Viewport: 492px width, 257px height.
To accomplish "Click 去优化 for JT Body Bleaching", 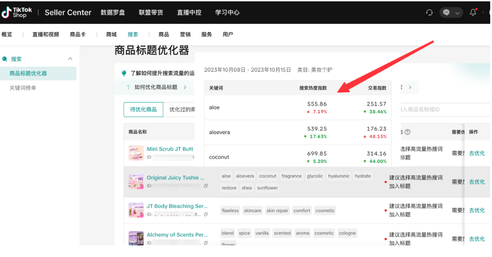I will coord(477,210).
